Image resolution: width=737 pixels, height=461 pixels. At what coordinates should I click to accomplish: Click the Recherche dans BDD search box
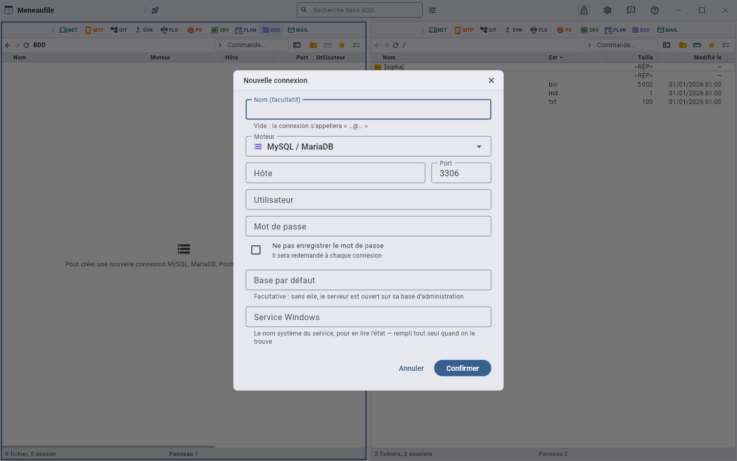click(360, 10)
